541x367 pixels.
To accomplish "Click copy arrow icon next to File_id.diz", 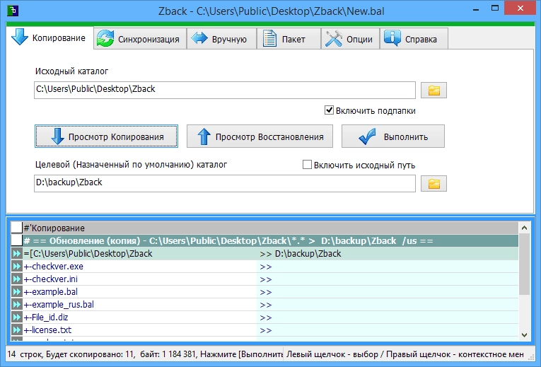I will [x=16, y=318].
